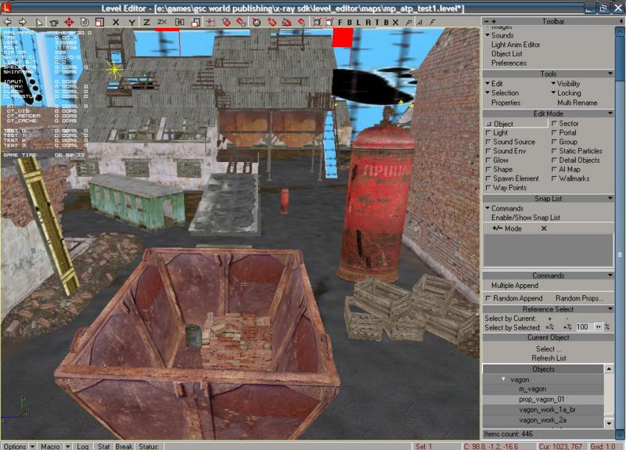Collapse the Reference Select panel arrow
Screen dimensions: 626x450
coord(610,309)
